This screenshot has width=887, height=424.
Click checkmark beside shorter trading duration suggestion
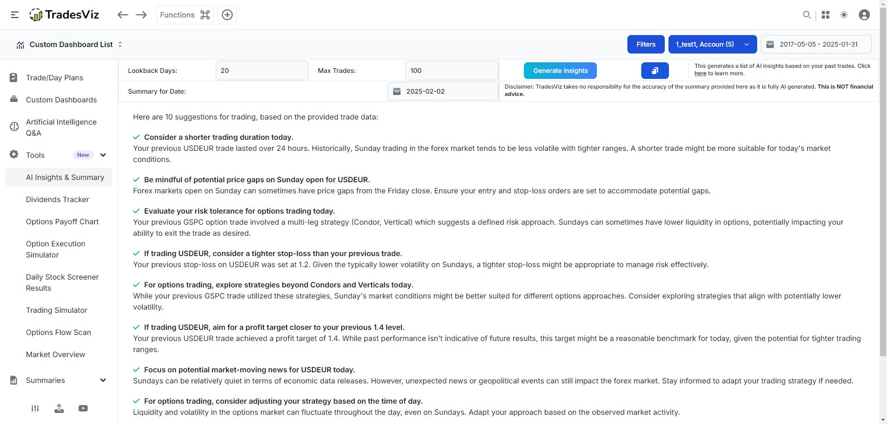pyautogui.click(x=136, y=137)
